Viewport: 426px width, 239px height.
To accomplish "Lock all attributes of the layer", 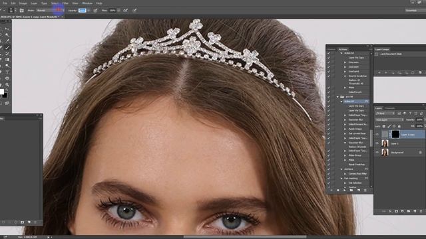I will click(399, 126).
